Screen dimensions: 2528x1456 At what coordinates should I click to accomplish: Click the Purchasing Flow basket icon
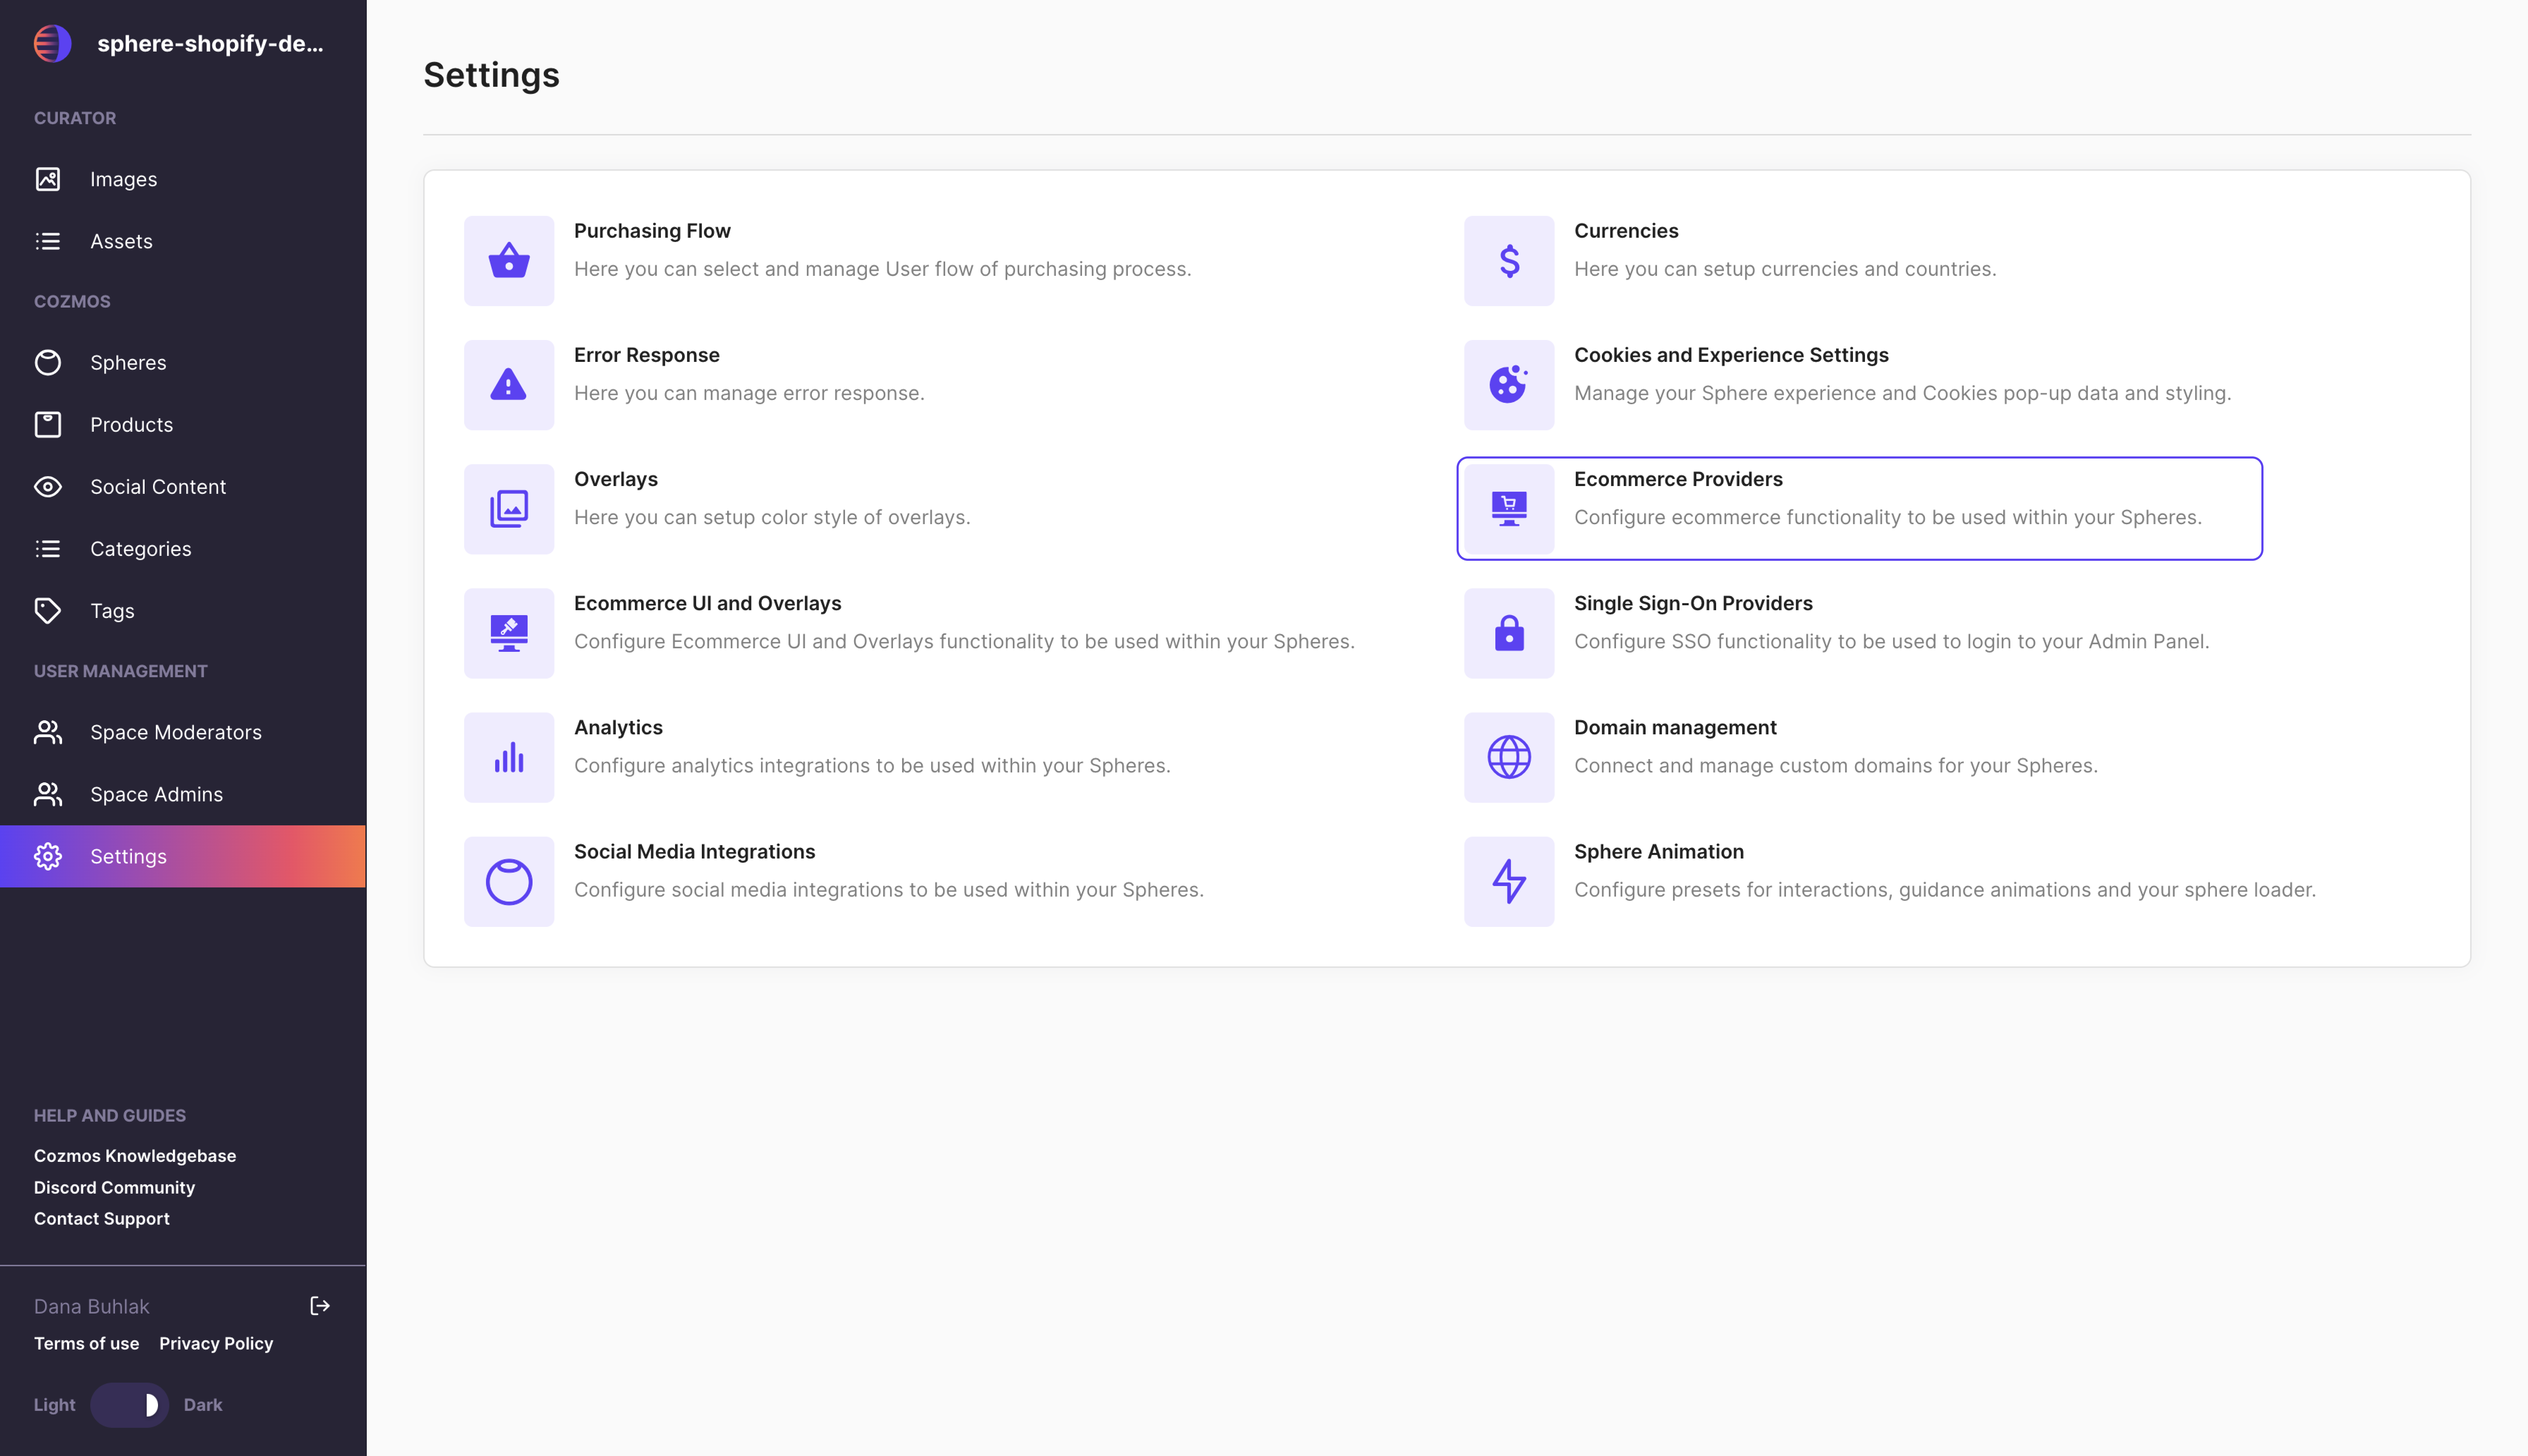coord(509,261)
